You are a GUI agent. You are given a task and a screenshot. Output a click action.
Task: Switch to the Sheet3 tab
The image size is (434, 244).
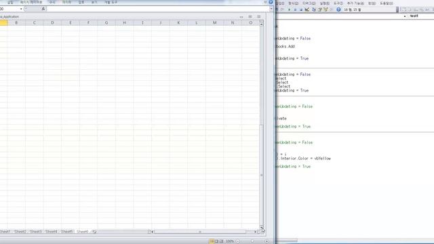pyautogui.click(x=36, y=232)
